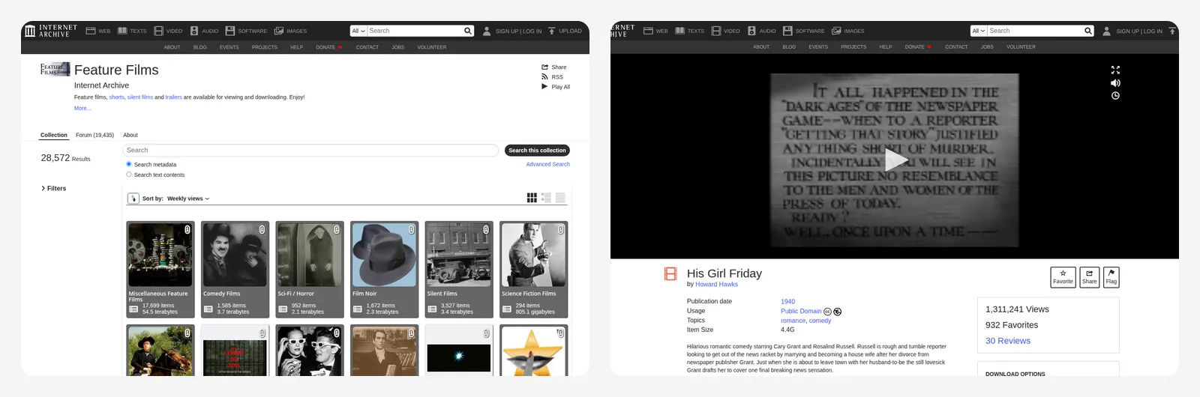Click the romance topic link
Viewport: 1200px width, 397px height.
(x=793, y=321)
